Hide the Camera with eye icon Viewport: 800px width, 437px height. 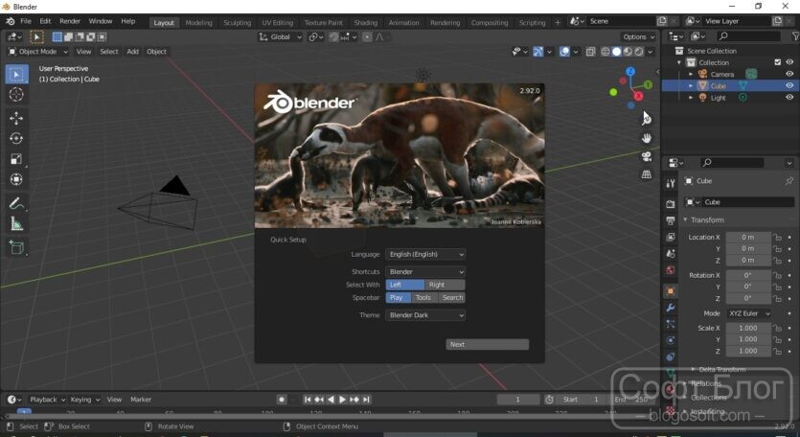(x=789, y=74)
